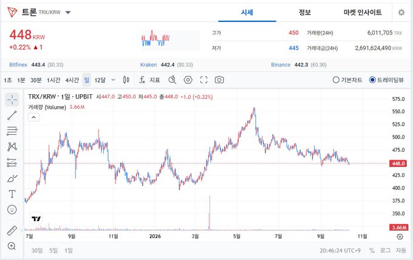
Task: Select the 30분 interval
Action: coord(36,80)
